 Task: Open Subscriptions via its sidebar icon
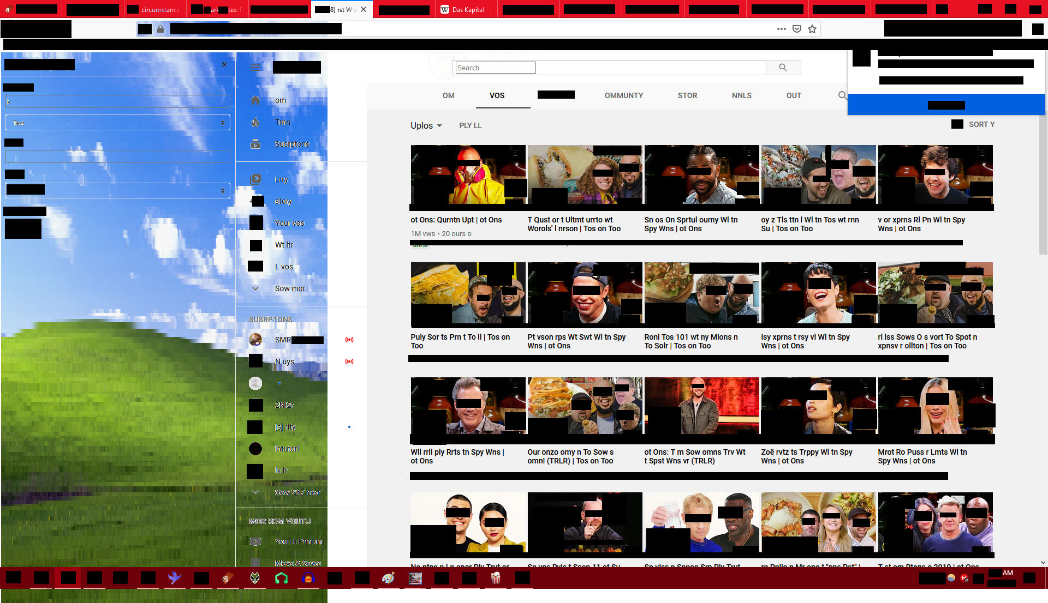point(255,144)
